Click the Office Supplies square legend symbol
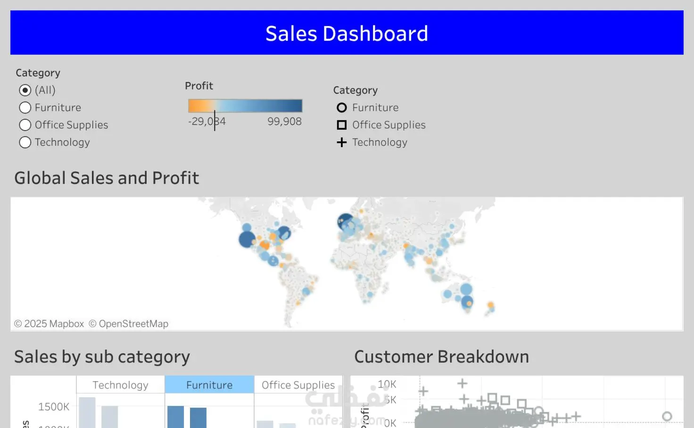 342,125
